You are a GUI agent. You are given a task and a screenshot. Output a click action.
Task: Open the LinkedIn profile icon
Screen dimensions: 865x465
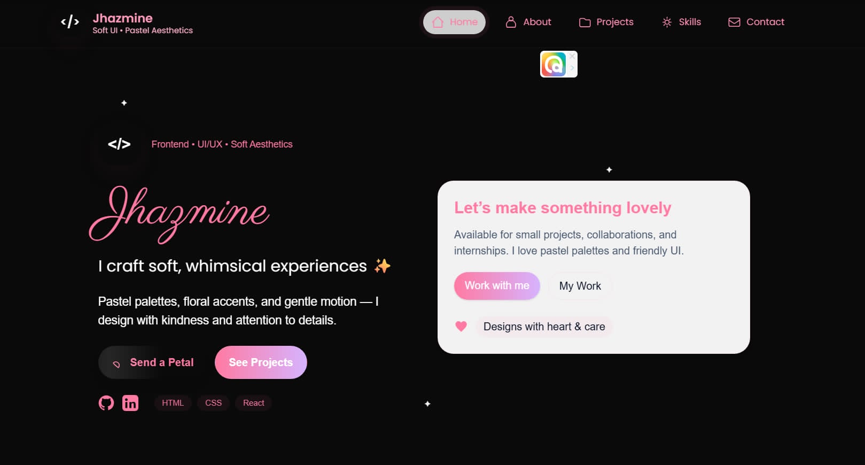tap(130, 403)
